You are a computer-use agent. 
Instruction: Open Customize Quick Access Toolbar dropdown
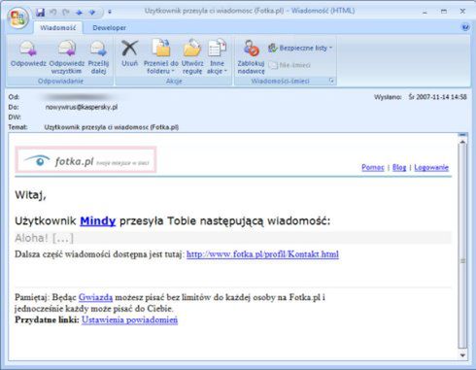tap(110, 12)
